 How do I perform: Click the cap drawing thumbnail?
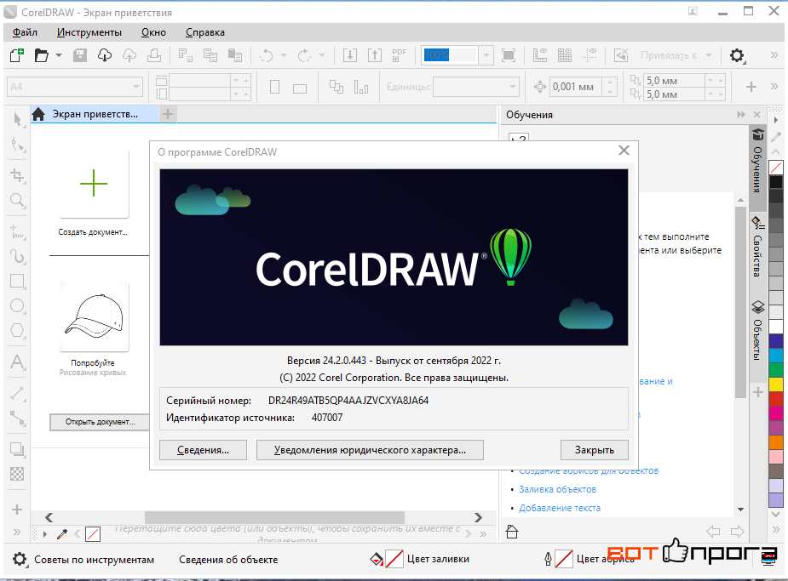(x=94, y=316)
